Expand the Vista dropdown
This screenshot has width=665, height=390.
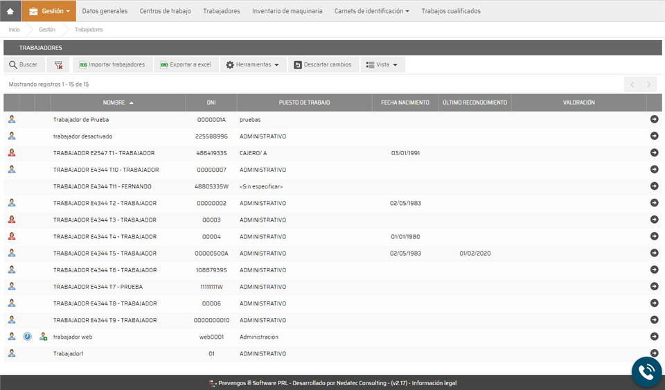point(382,64)
